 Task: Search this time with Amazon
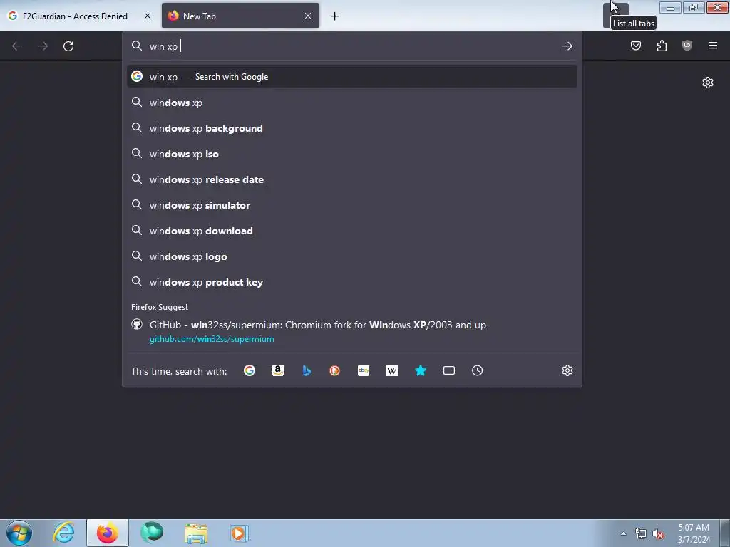coord(278,370)
